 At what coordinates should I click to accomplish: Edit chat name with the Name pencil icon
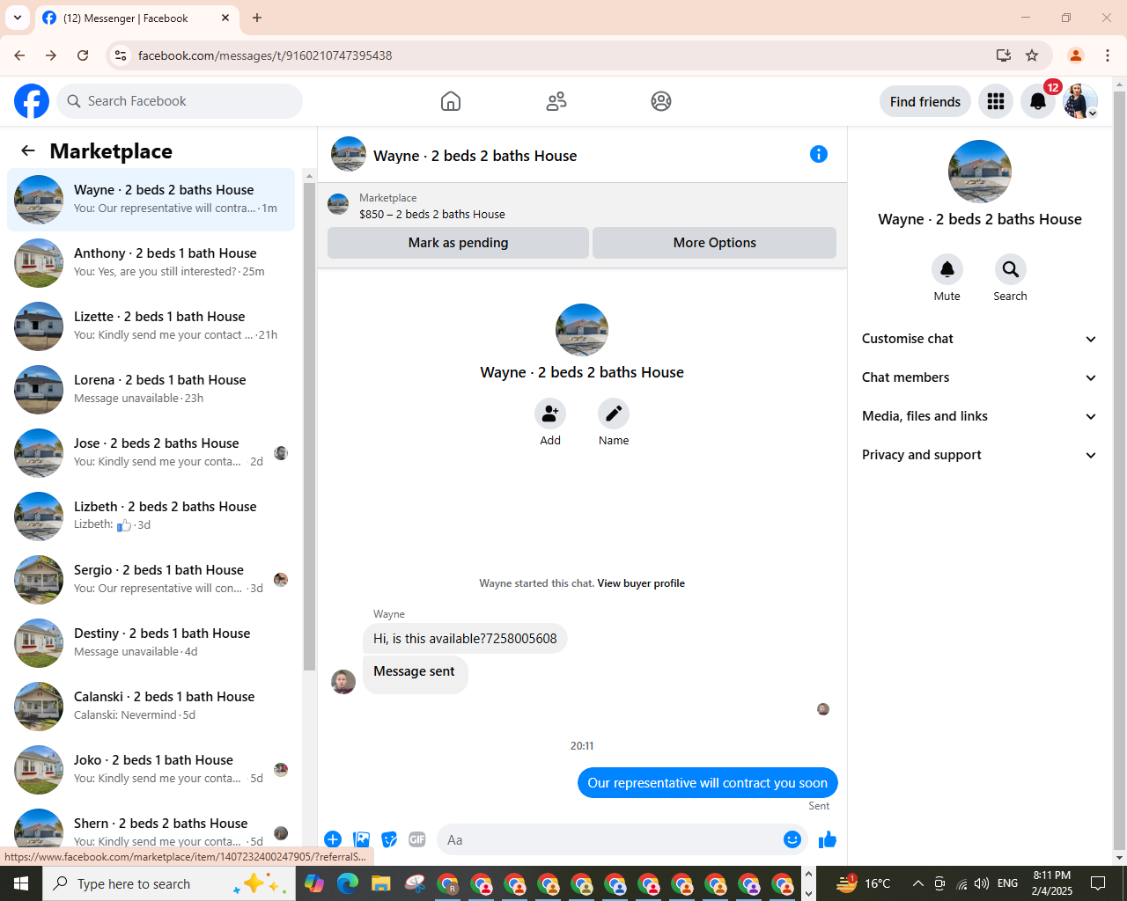tap(614, 414)
